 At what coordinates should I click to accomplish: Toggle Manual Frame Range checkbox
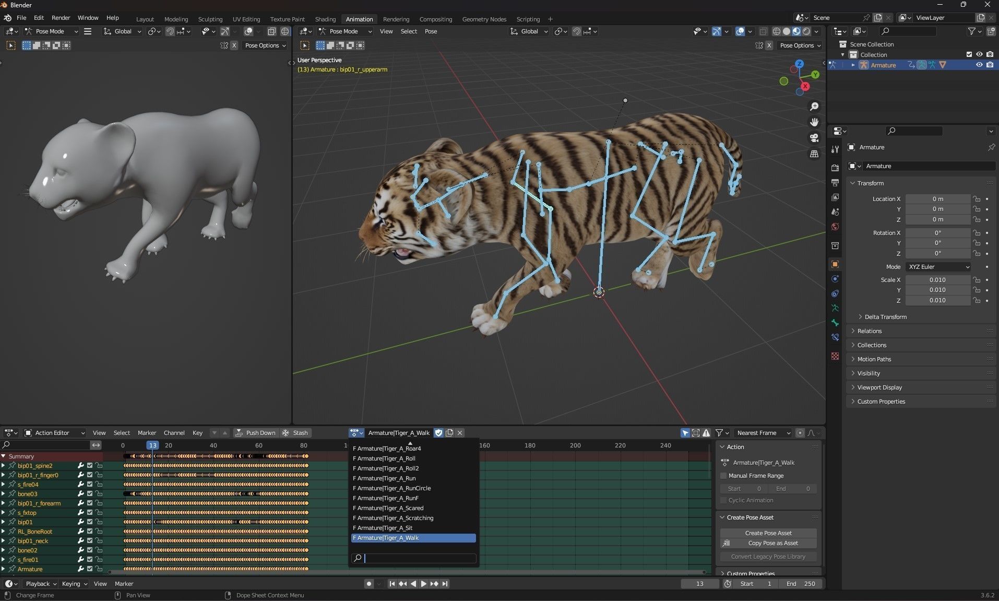(723, 476)
